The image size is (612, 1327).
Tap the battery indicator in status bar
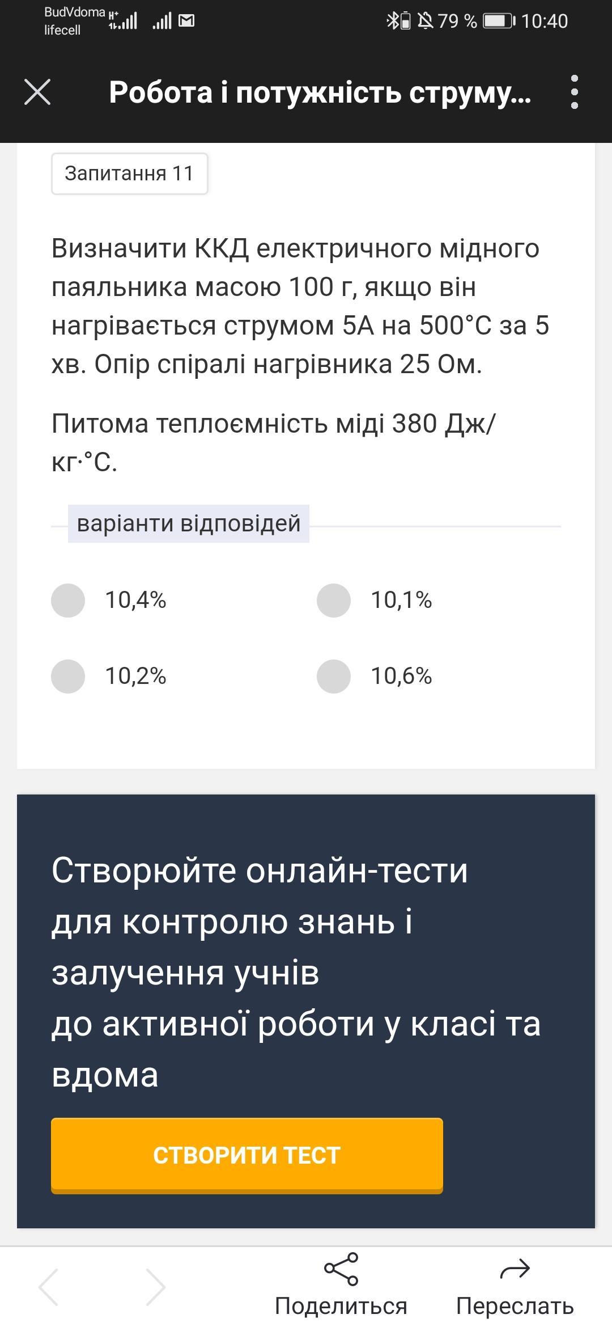(499, 22)
